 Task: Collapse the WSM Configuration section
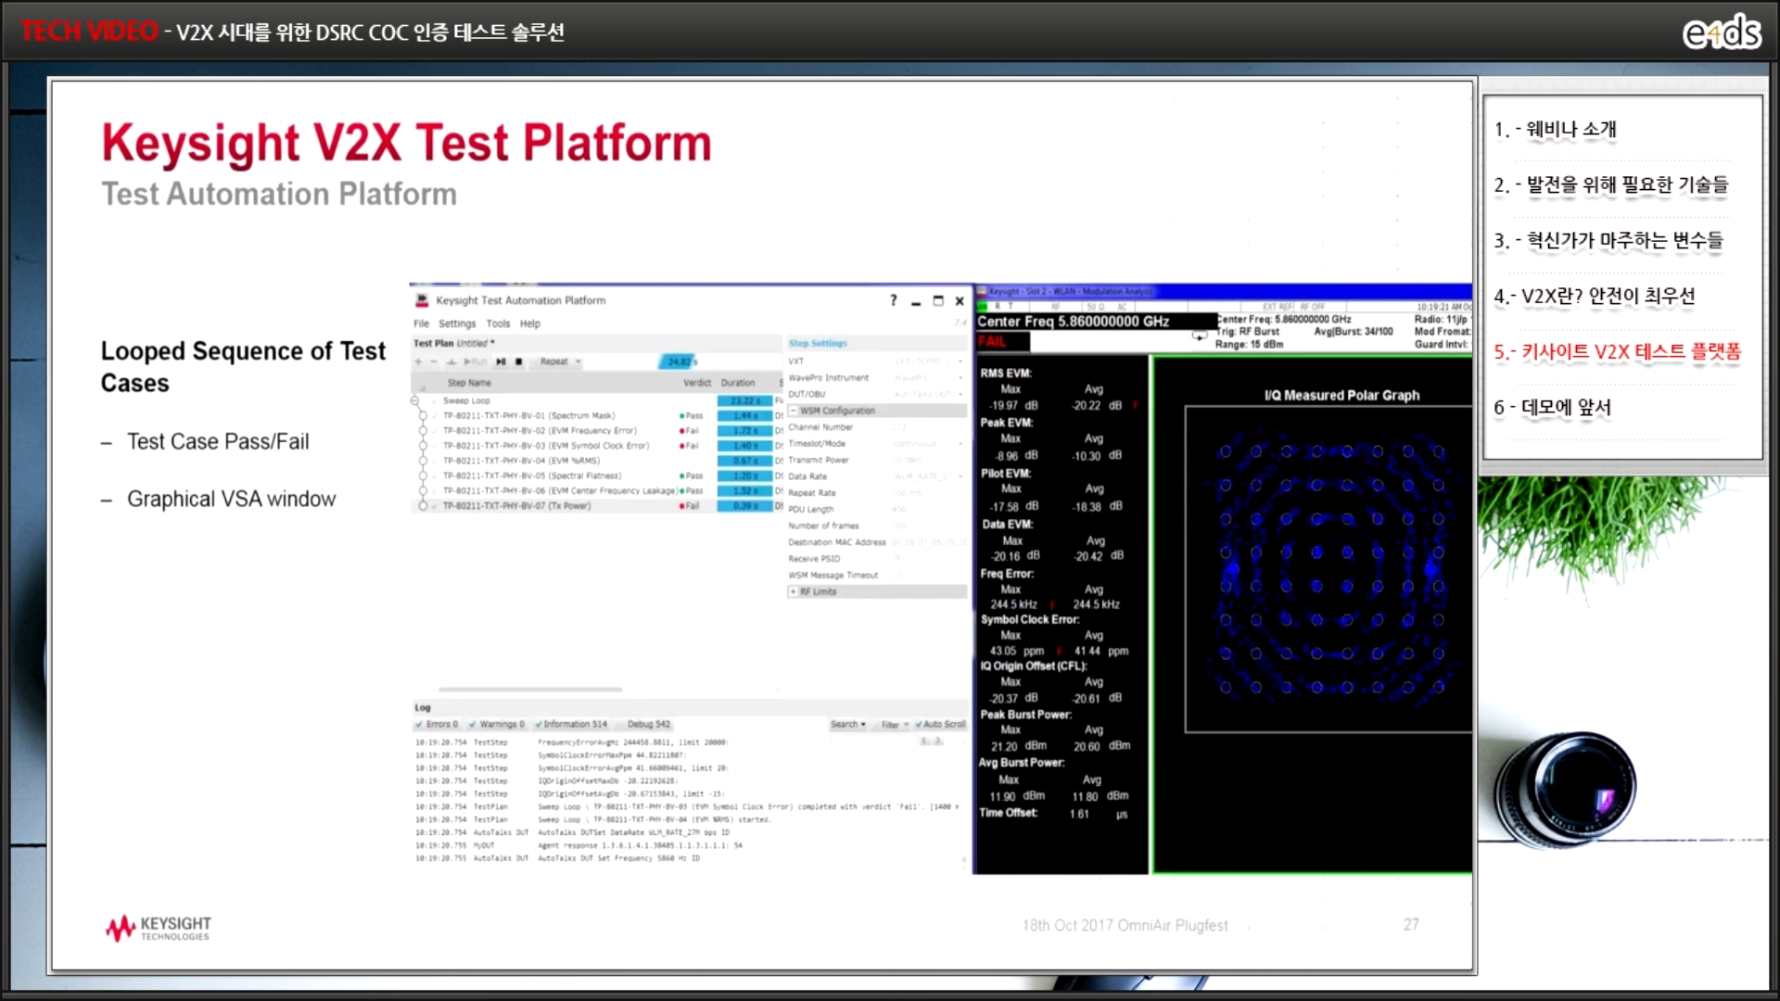click(x=794, y=411)
